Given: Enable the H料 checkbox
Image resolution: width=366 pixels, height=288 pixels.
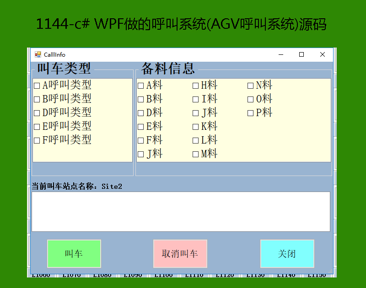Looking at the screenshot, I should tap(196, 85).
